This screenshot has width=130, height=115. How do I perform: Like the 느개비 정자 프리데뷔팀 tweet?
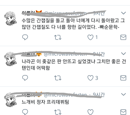click(x=90, y=112)
